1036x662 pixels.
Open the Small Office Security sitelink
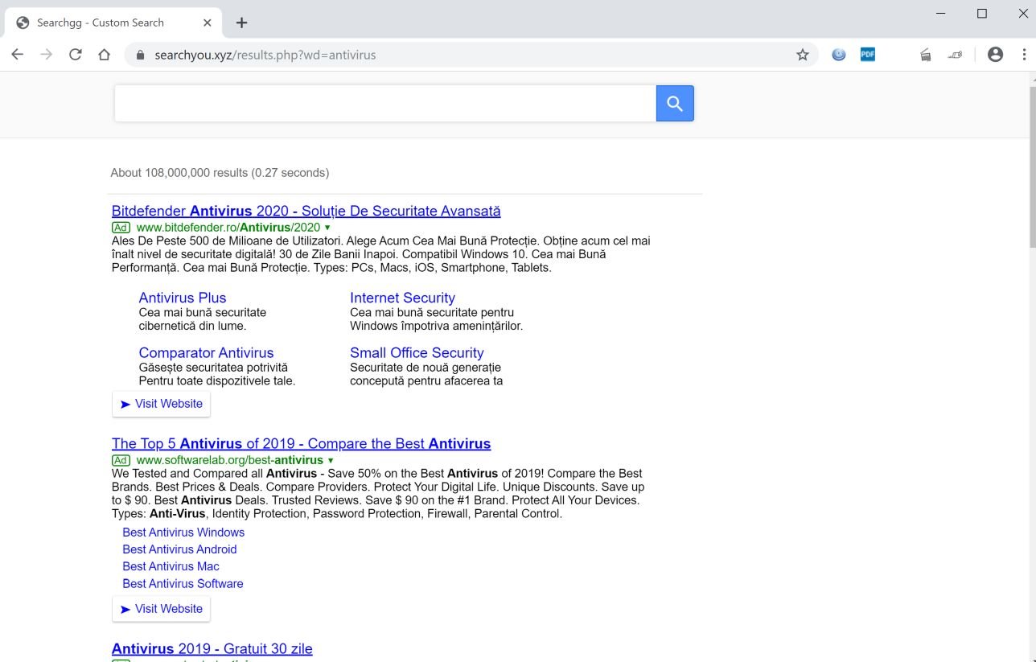(x=417, y=352)
